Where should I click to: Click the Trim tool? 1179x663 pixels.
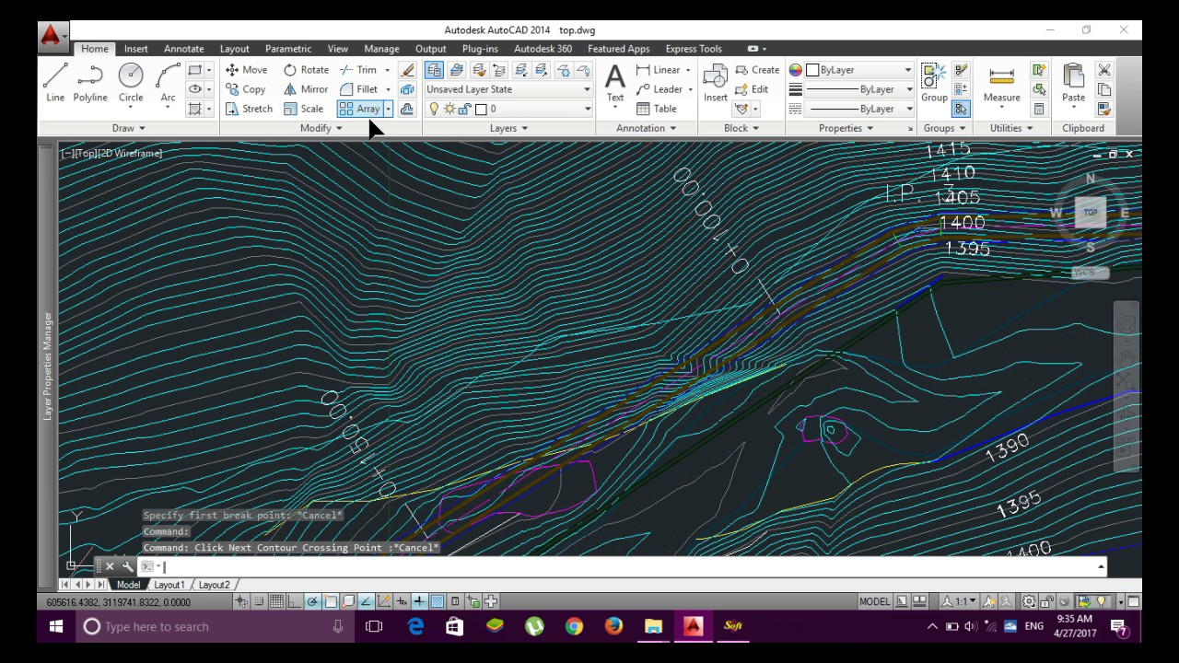point(358,70)
